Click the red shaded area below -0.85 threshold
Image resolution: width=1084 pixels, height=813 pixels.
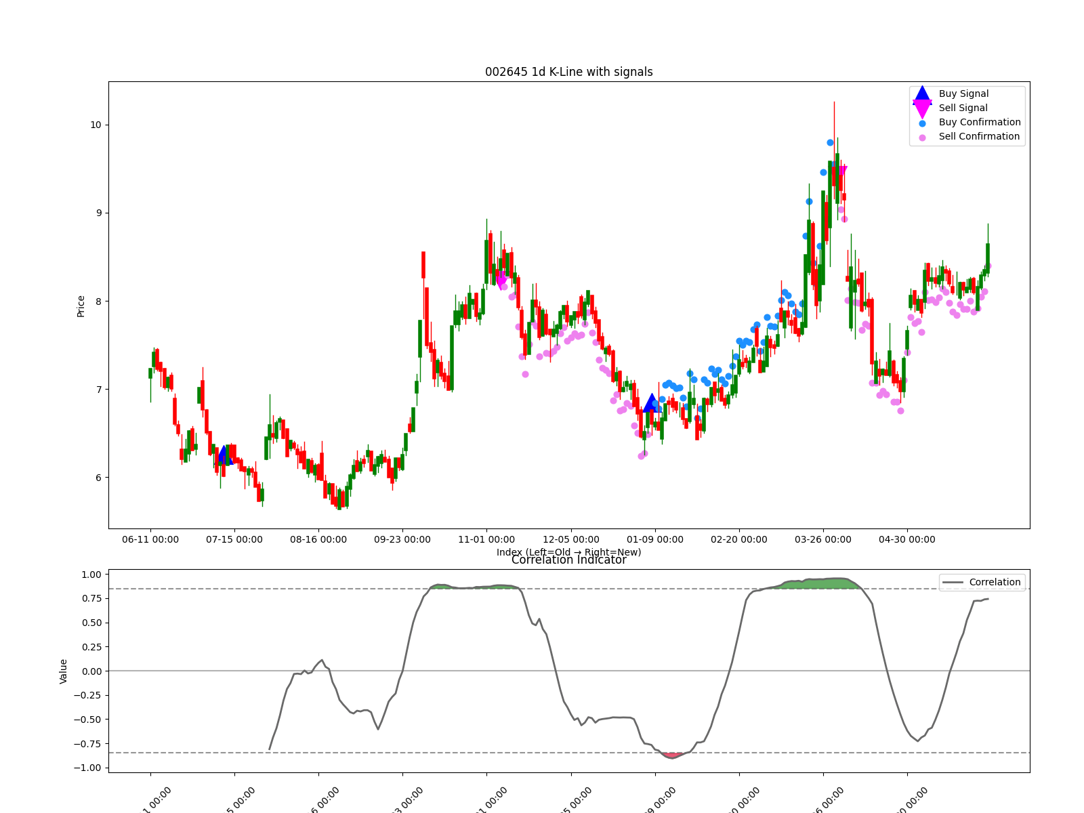click(672, 755)
